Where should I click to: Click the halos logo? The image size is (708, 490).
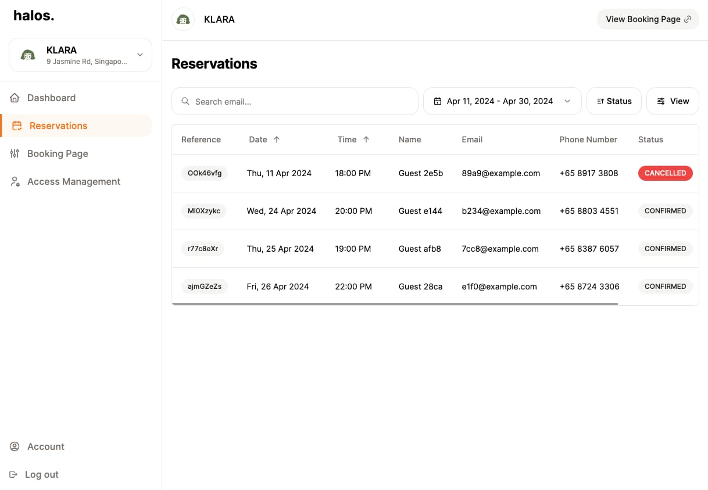pos(33,16)
